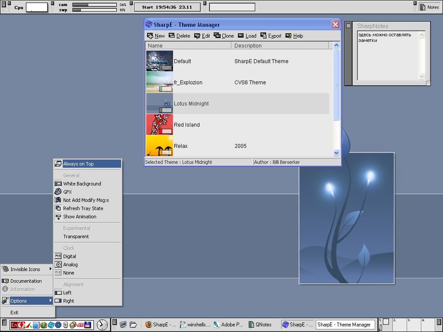Open Documentation from the context menu

point(26,281)
